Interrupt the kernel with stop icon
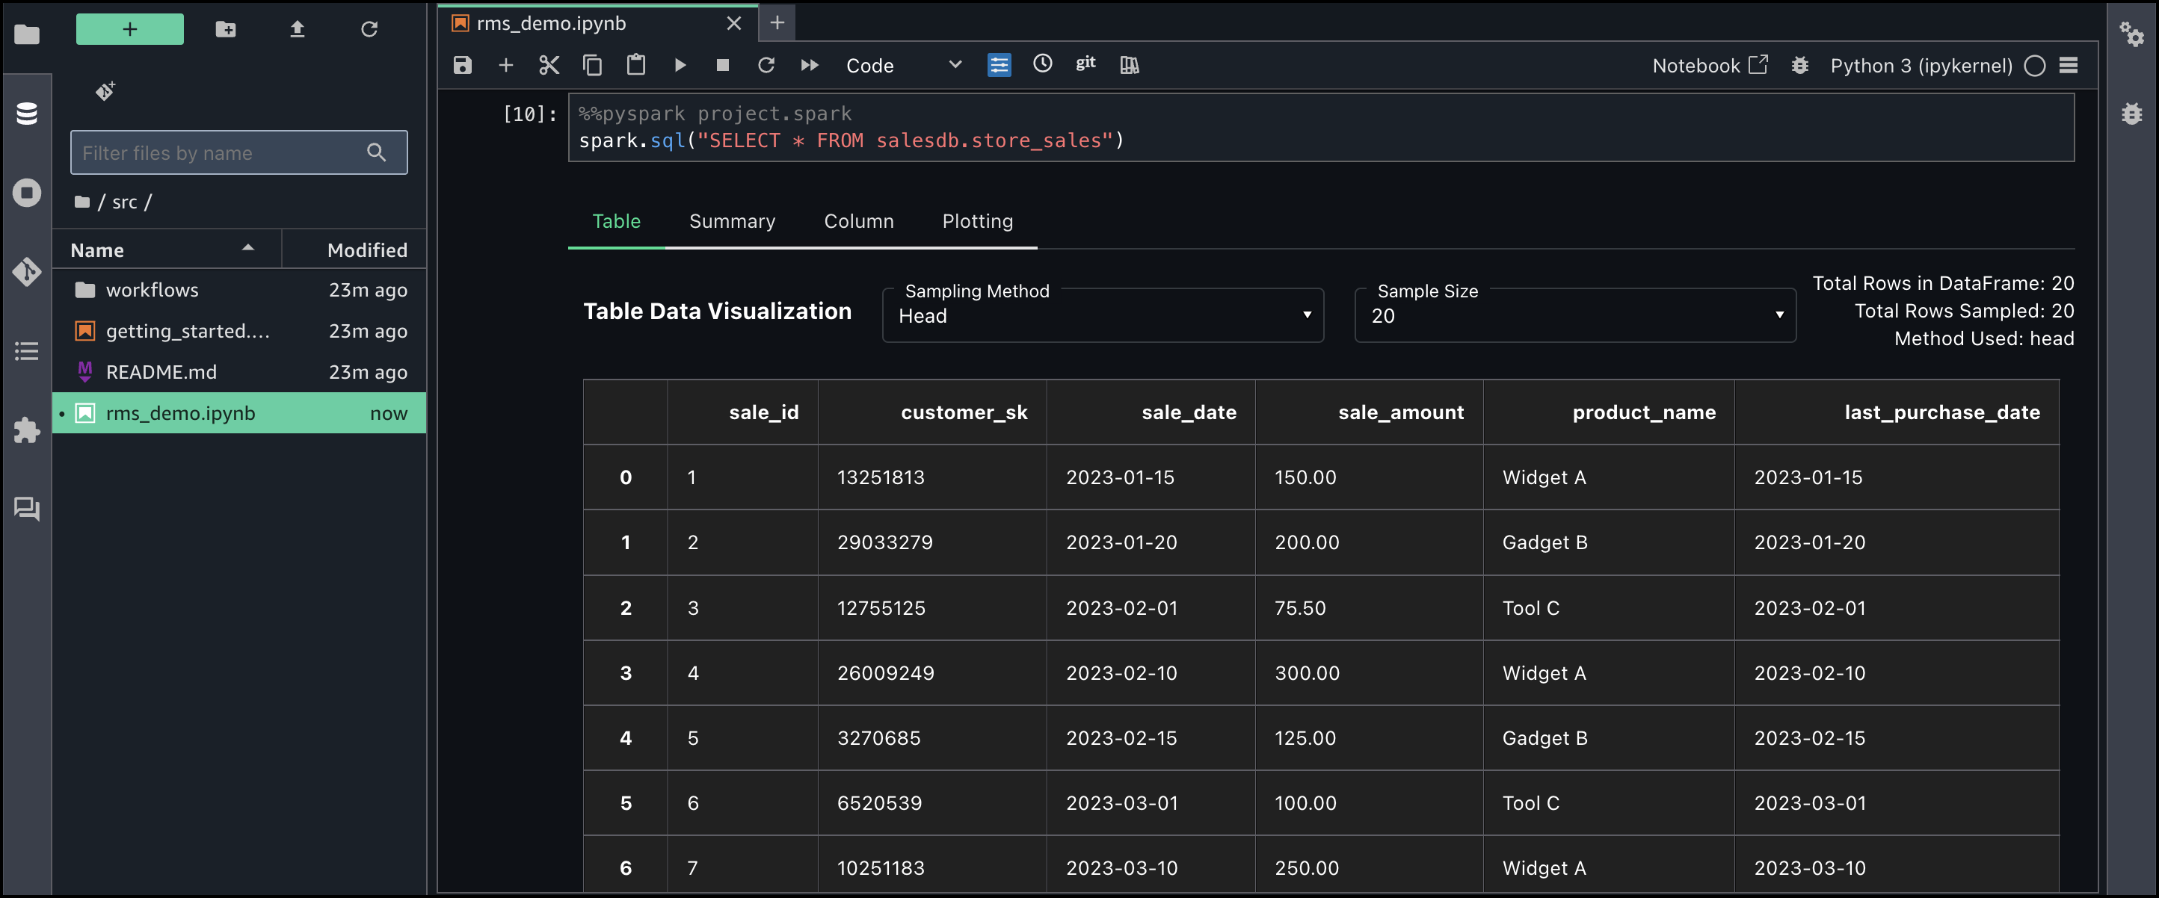Screen dimensions: 2159x898 (722, 65)
